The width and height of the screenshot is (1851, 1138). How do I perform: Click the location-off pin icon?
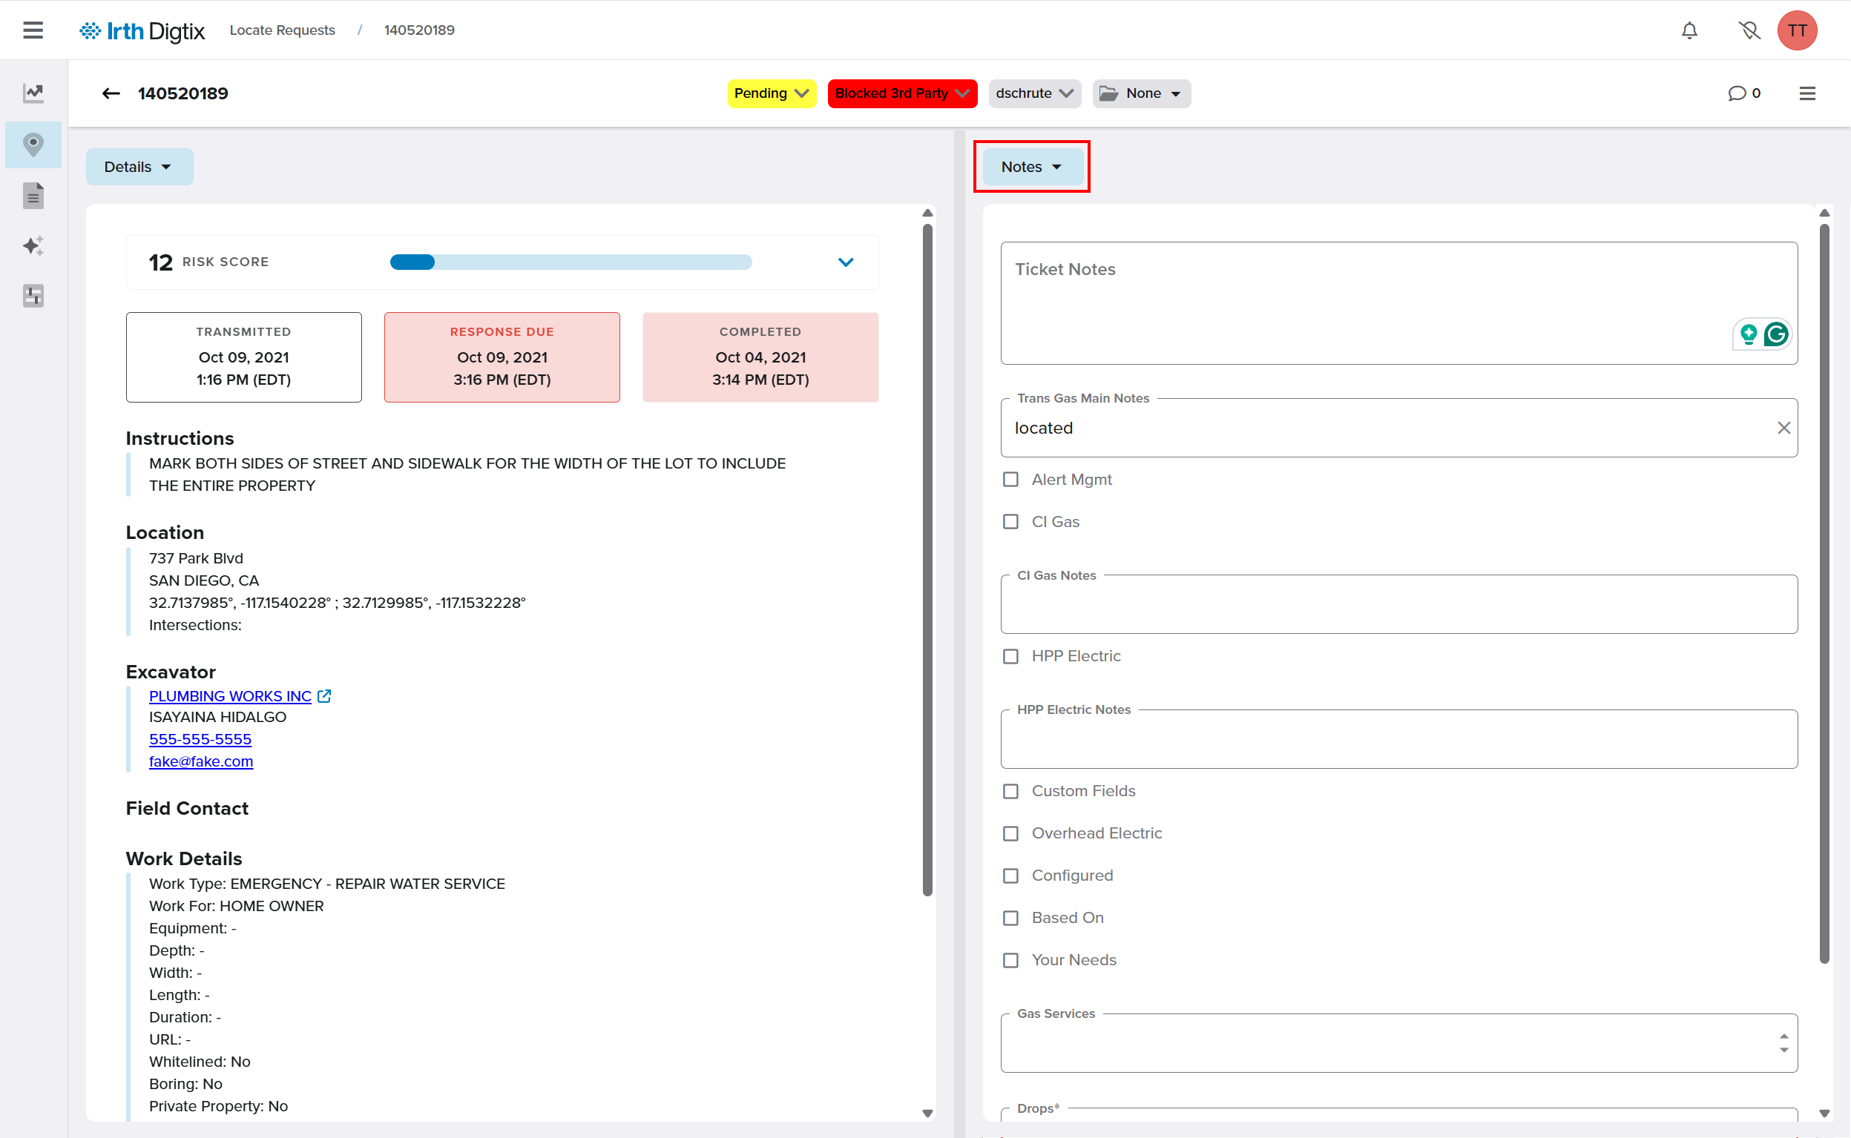pos(1749,30)
